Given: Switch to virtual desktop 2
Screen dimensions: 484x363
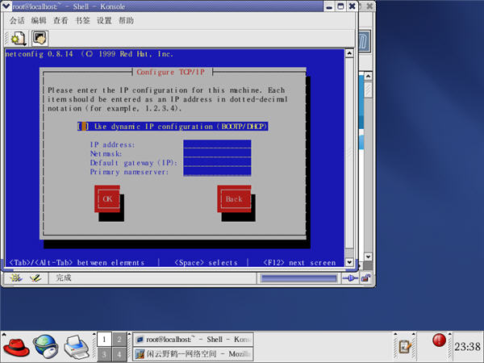Looking at the screenshot, I should [119, 340].
